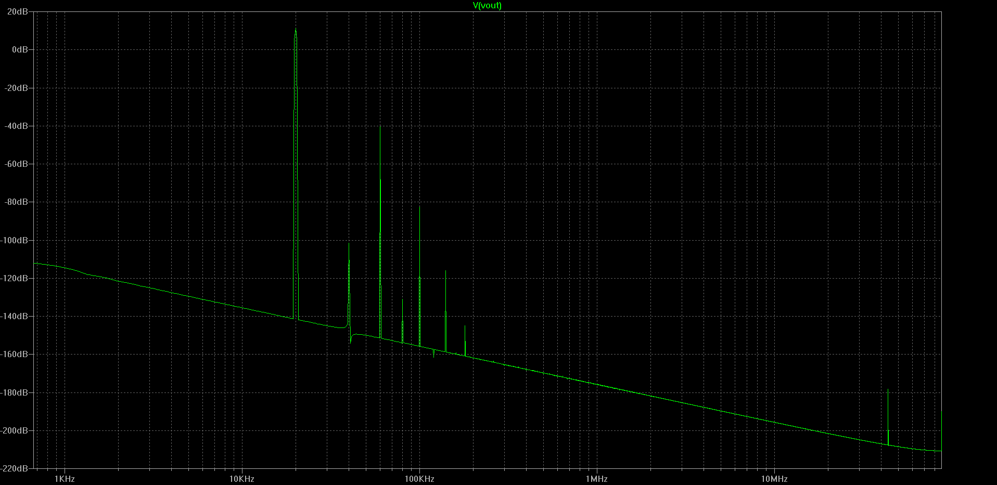The height and width of the screenshot is (485, 997).
Task: Click the -60dB axis label
Action: 16,164
